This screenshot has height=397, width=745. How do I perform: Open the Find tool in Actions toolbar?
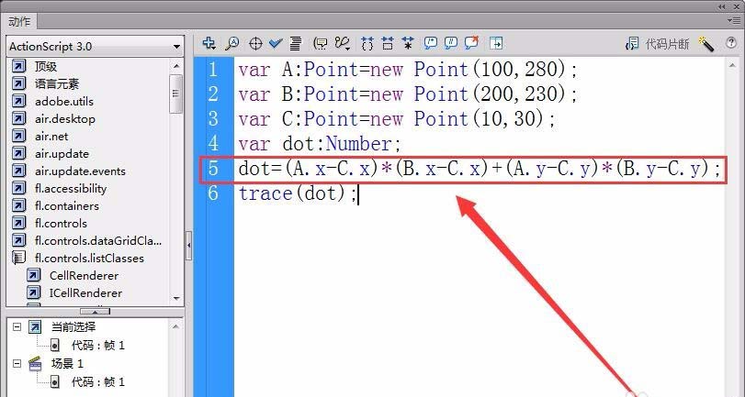(231, 44)
